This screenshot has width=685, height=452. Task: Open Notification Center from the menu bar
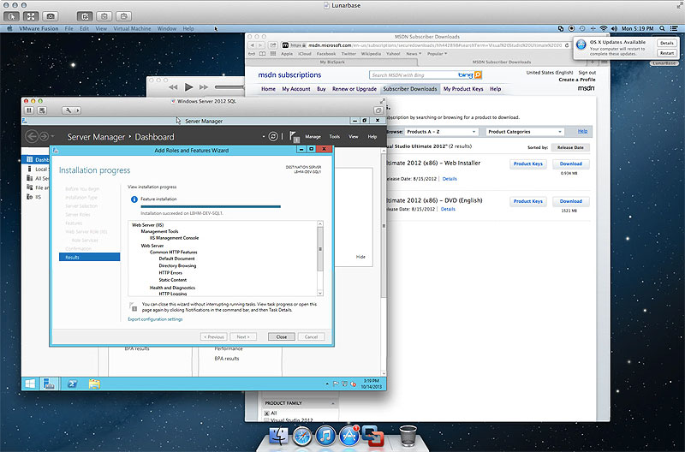tap(674, 28)
